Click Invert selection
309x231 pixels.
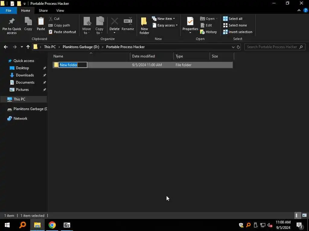(x=237, y=32)
